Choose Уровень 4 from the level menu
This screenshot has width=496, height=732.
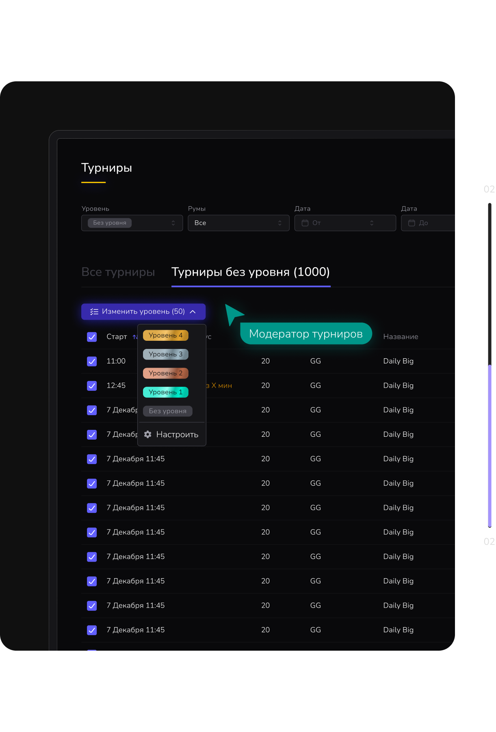[x=165, y=335]
